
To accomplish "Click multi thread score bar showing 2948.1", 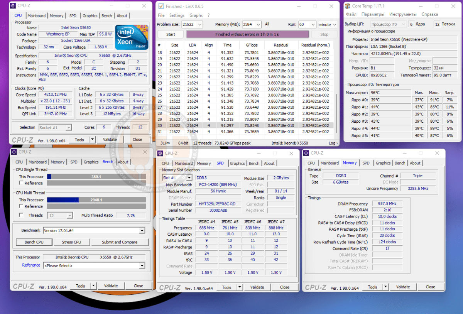I will (96, 200).
